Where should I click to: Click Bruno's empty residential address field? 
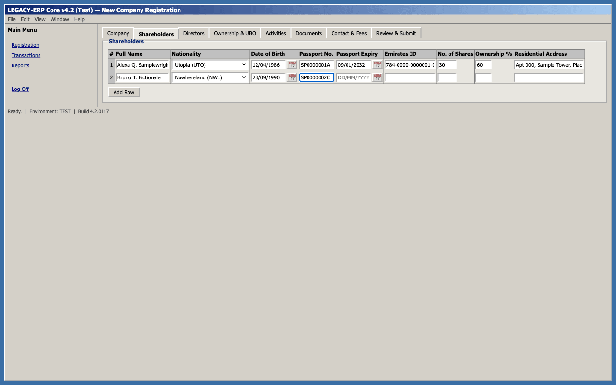pos(549,77)
